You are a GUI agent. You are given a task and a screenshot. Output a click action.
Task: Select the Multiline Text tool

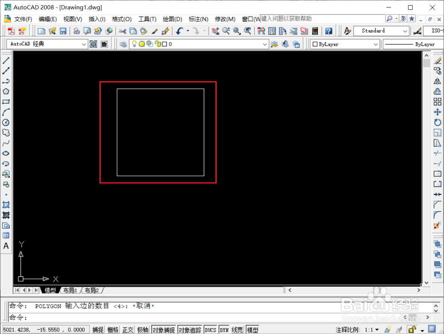click(x=6, y=246)
